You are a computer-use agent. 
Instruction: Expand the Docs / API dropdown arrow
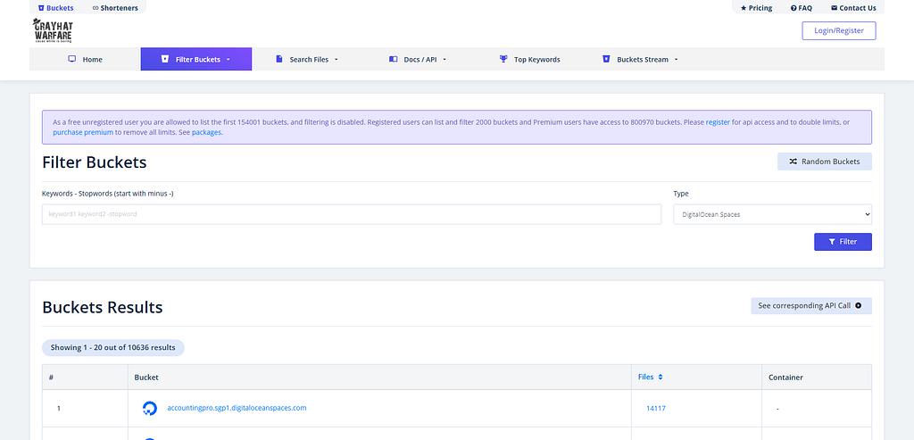(x=445, y=60)
